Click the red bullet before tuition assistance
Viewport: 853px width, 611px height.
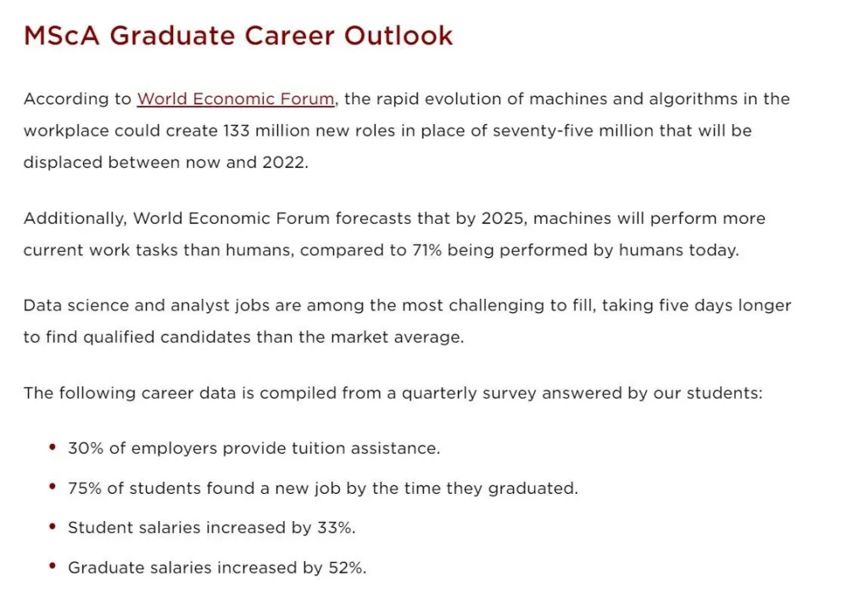click(53, 447)
